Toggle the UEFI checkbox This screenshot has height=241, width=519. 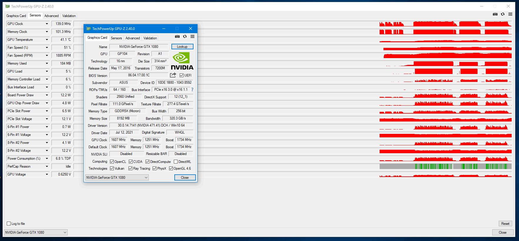tap(181, 75)
